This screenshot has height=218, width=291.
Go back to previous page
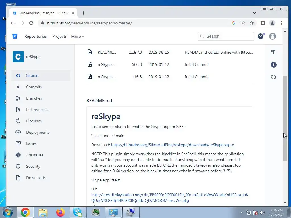(13, 23)
